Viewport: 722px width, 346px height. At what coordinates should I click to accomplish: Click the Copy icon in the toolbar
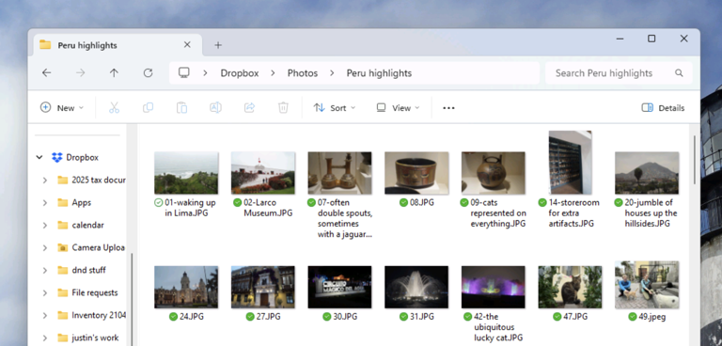(x=148, y=108)
